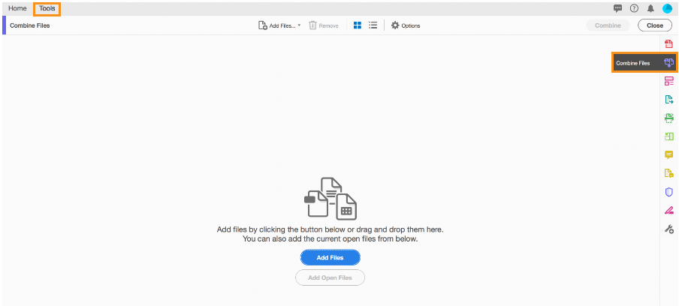This screenshot has height=306, width=679.
Task: Open the Organize Pages pink sidebar icon
Action: pos(669,81)
